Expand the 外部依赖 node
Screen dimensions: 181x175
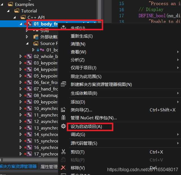tap(27, 37)
